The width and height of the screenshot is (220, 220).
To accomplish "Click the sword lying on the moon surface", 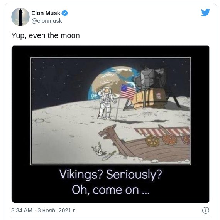I will [x=109, y=155].
